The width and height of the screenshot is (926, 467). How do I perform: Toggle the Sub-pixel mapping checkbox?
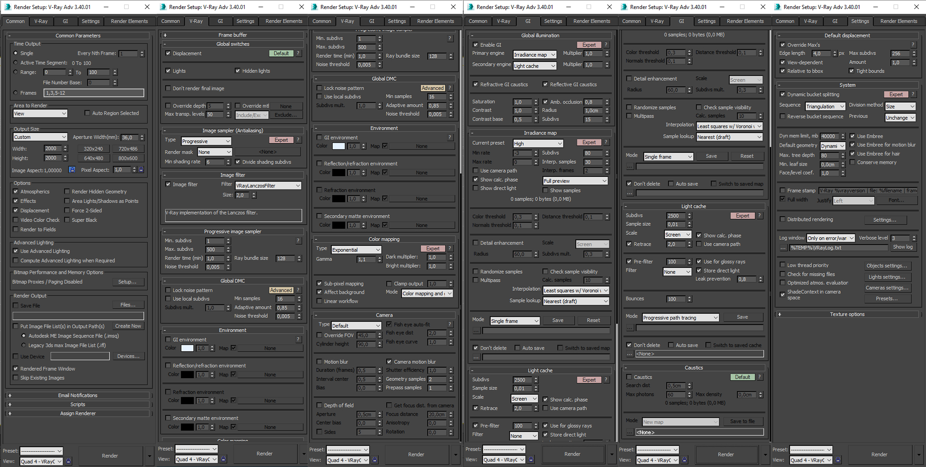tap(319, 284)
